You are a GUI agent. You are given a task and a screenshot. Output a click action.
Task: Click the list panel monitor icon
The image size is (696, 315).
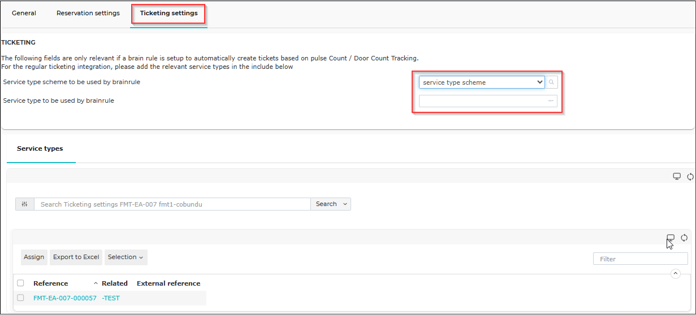671,238
